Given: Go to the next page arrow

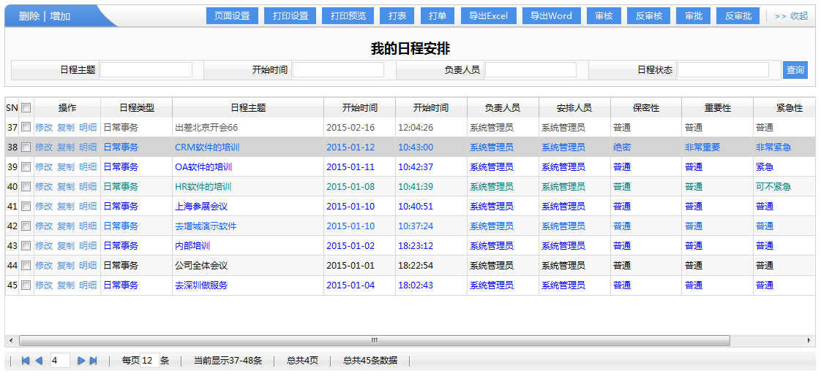Looking at the screenshot, I should pyautogui.click(x=81, y=361).
